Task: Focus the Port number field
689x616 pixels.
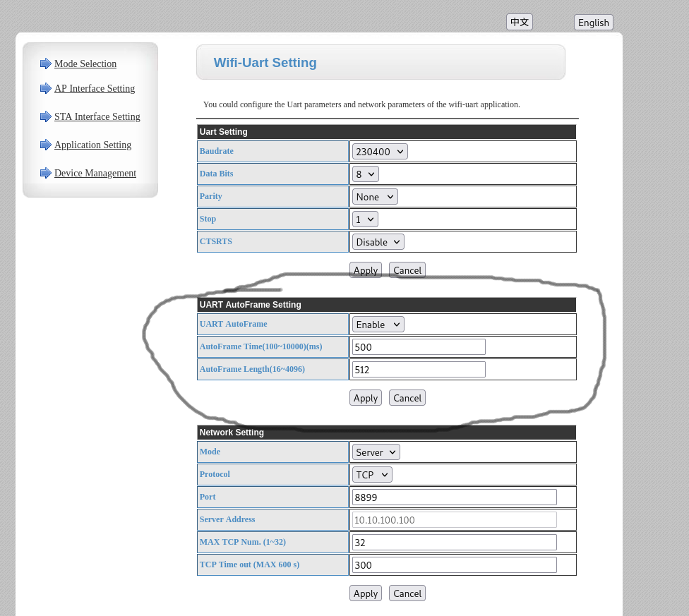Action: (x=454, y=497)
